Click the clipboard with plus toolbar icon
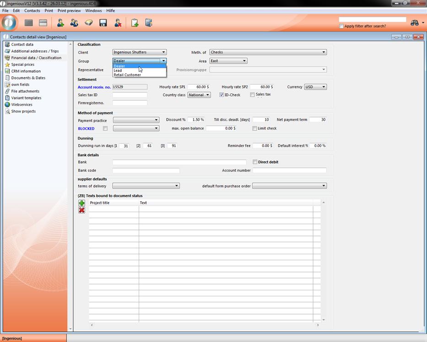The height and width of the screenshot is (342, 427). point(135,22)
